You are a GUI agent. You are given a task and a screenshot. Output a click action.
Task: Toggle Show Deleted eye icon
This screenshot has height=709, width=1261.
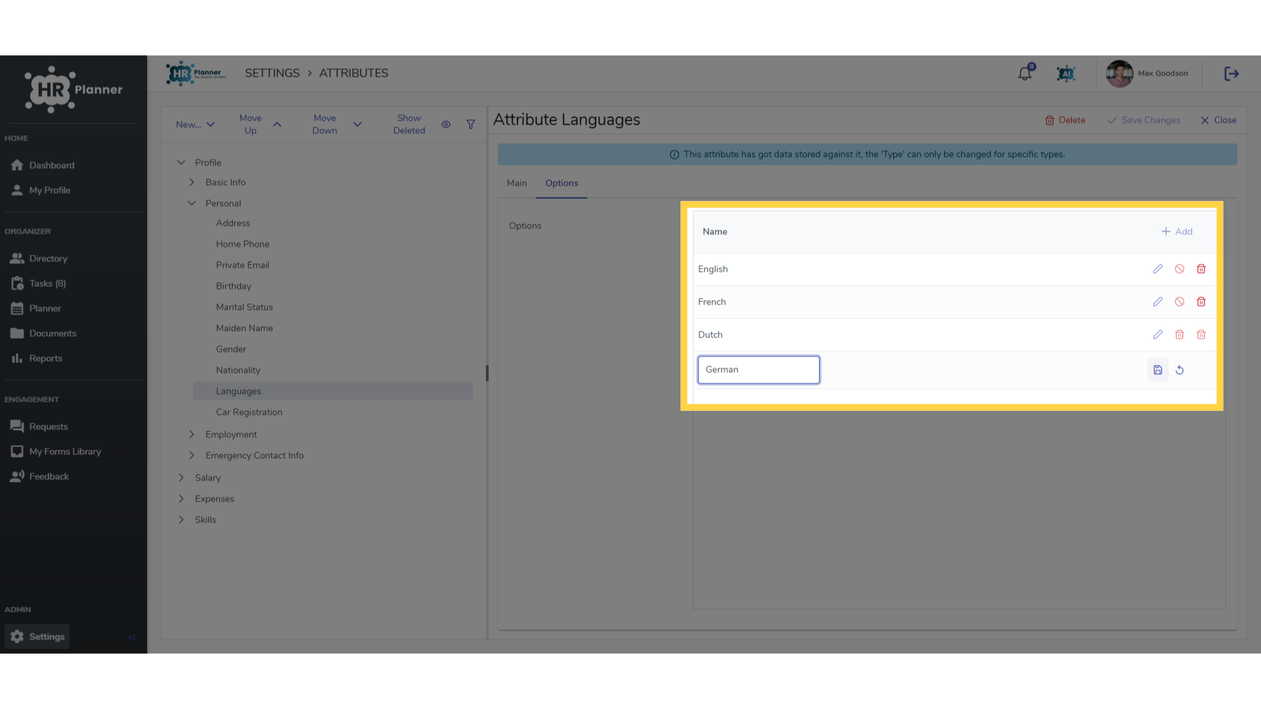[446, 124]
